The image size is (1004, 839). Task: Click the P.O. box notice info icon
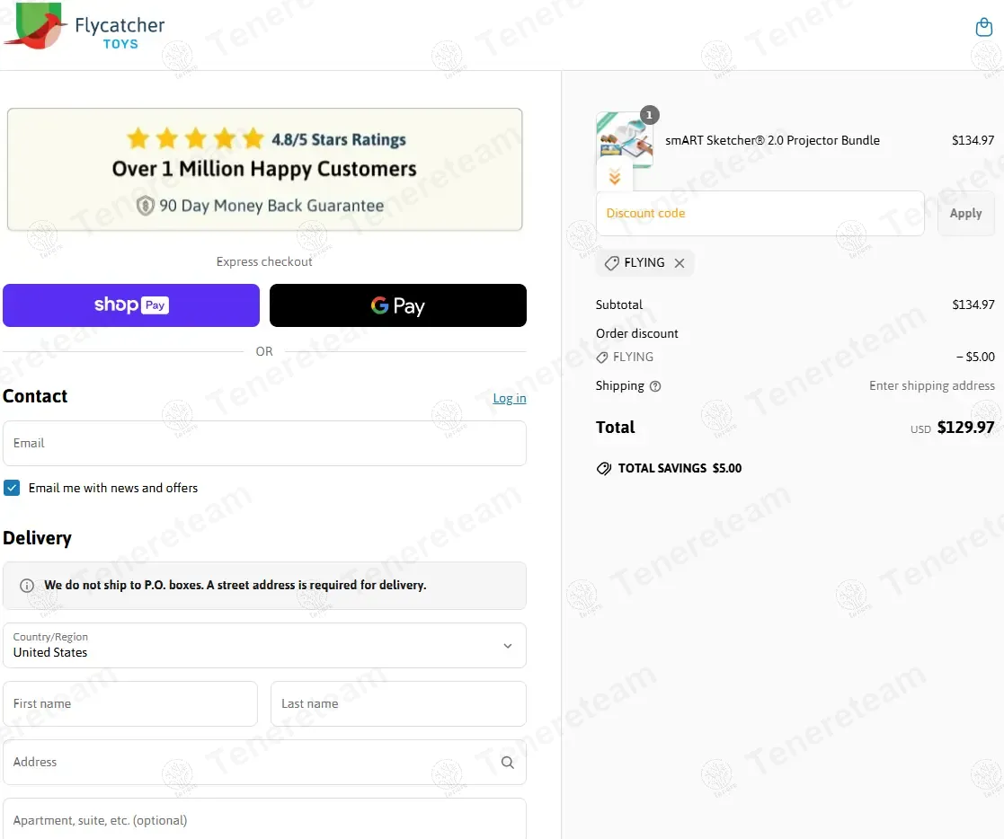coord(27,586)
